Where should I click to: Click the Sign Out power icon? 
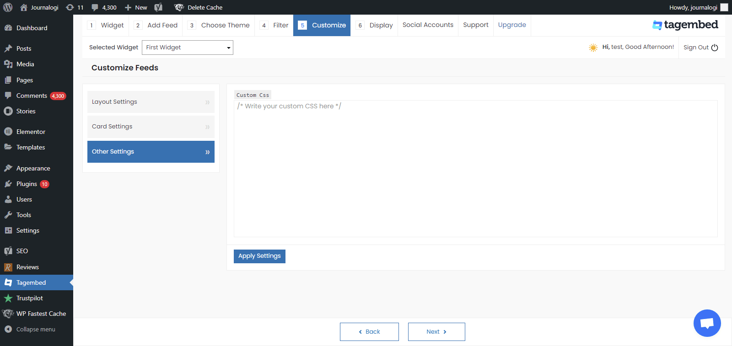point(715,48)
